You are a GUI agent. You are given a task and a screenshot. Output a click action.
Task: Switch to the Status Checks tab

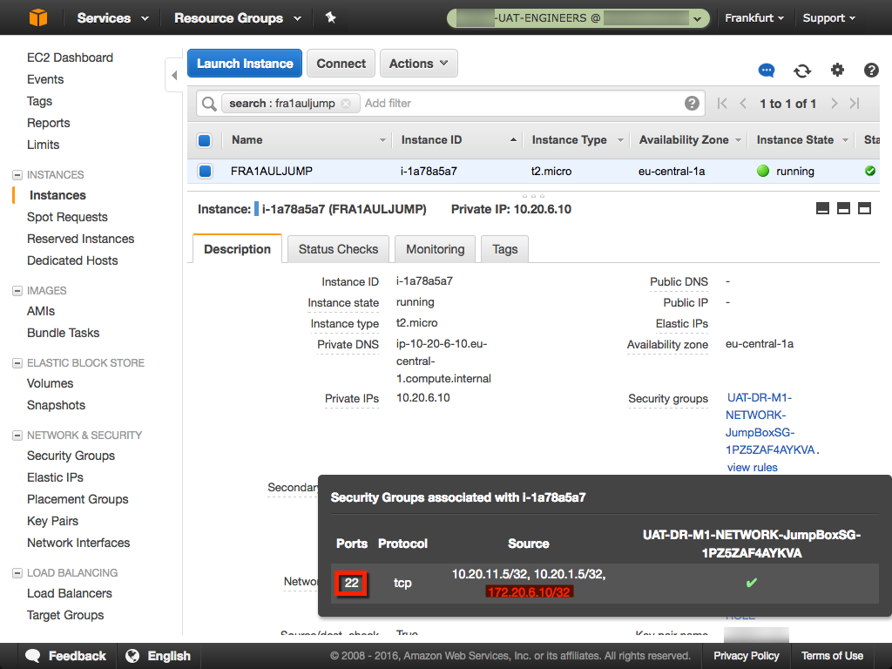pyautogui.click(x=338, y=249)
